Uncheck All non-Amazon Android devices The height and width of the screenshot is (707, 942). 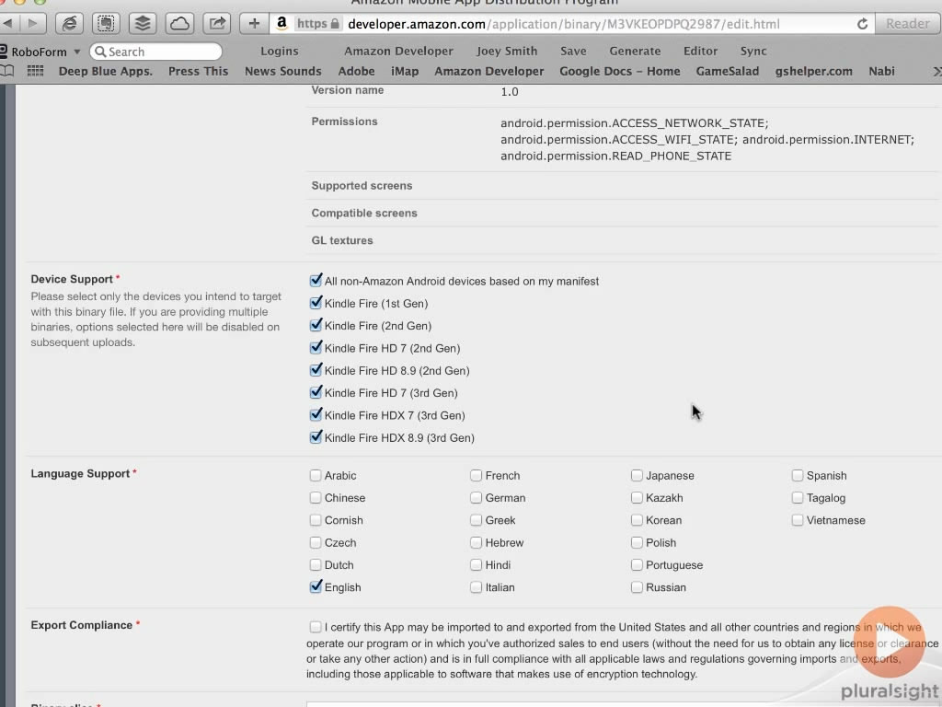pyautogui.click(x=316, y=281)
